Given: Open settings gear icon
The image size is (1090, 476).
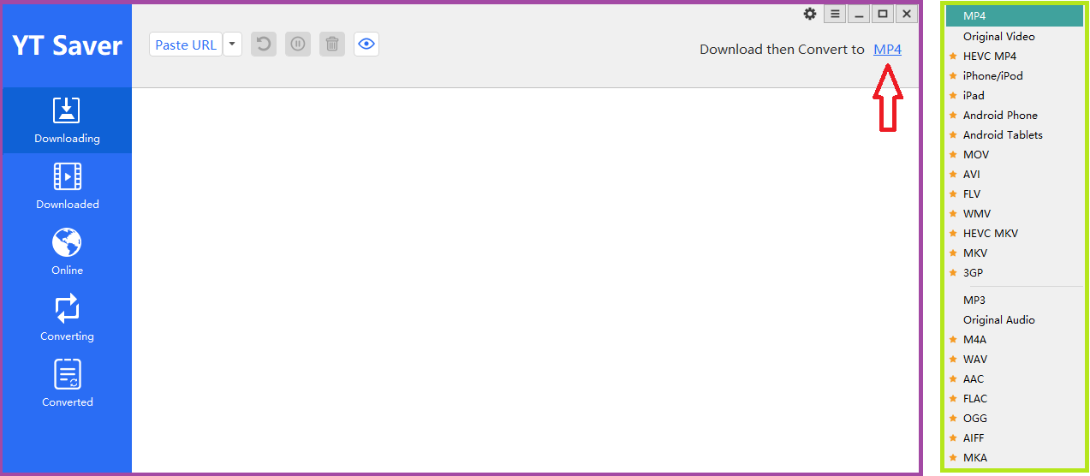Looking at the screenshot, I should [x=810, y=14].
